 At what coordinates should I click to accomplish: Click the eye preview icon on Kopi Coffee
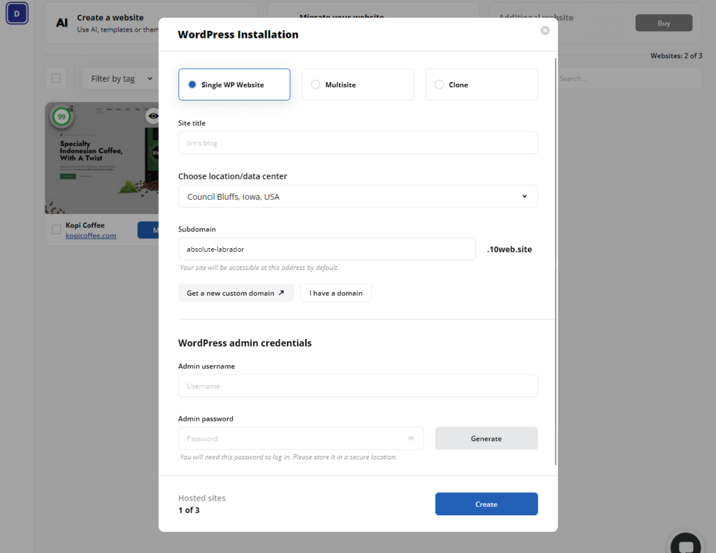click(x=153, y=116)
